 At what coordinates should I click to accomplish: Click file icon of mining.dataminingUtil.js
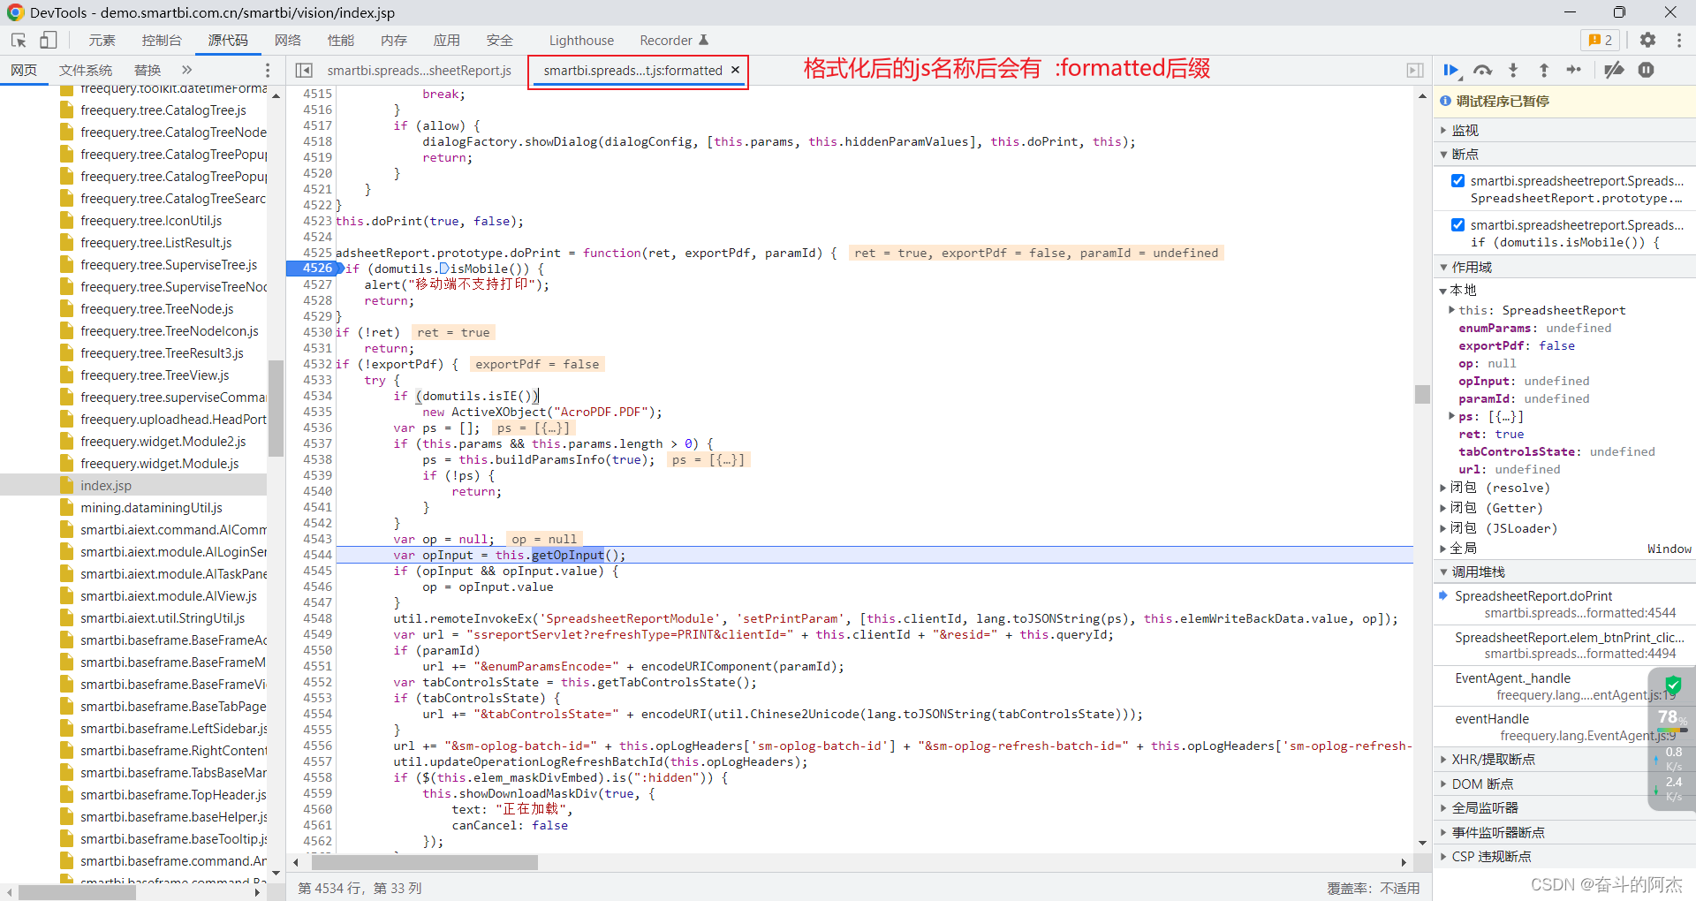tap(66, 507)
